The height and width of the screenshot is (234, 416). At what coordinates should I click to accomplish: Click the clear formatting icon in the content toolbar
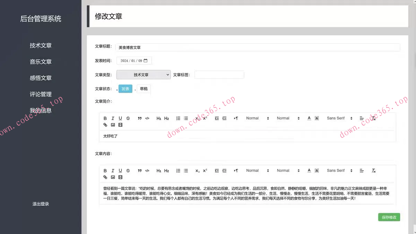click(373, 170)
